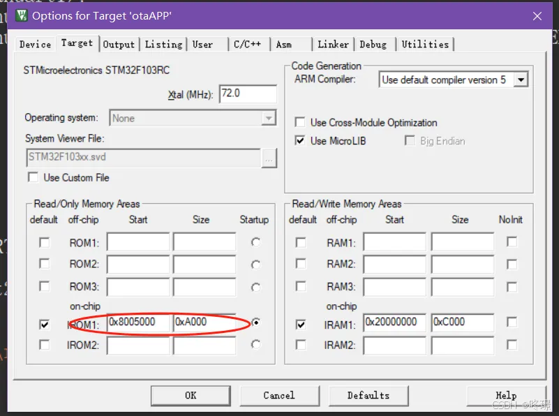Screen dimensions: 559x416
Task: Click the IROM1 Start field 0x8005000
Action: click(x=138, y=322)
